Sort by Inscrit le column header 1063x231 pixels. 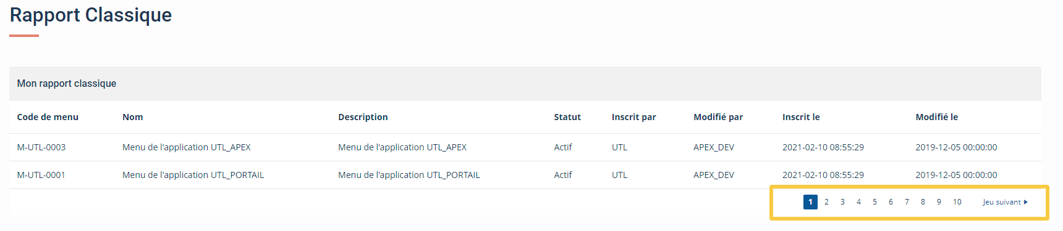click(801, 117)
